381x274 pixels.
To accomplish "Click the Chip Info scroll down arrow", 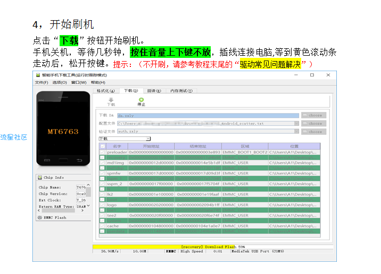I will tap(88, 206).
